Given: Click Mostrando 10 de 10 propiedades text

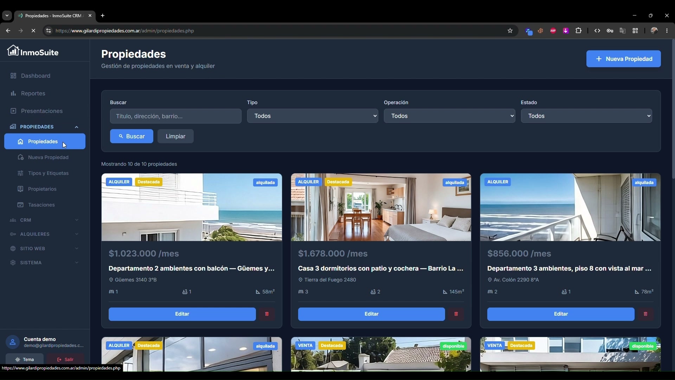Looking at the screenshot, I should tap(139, 164).
